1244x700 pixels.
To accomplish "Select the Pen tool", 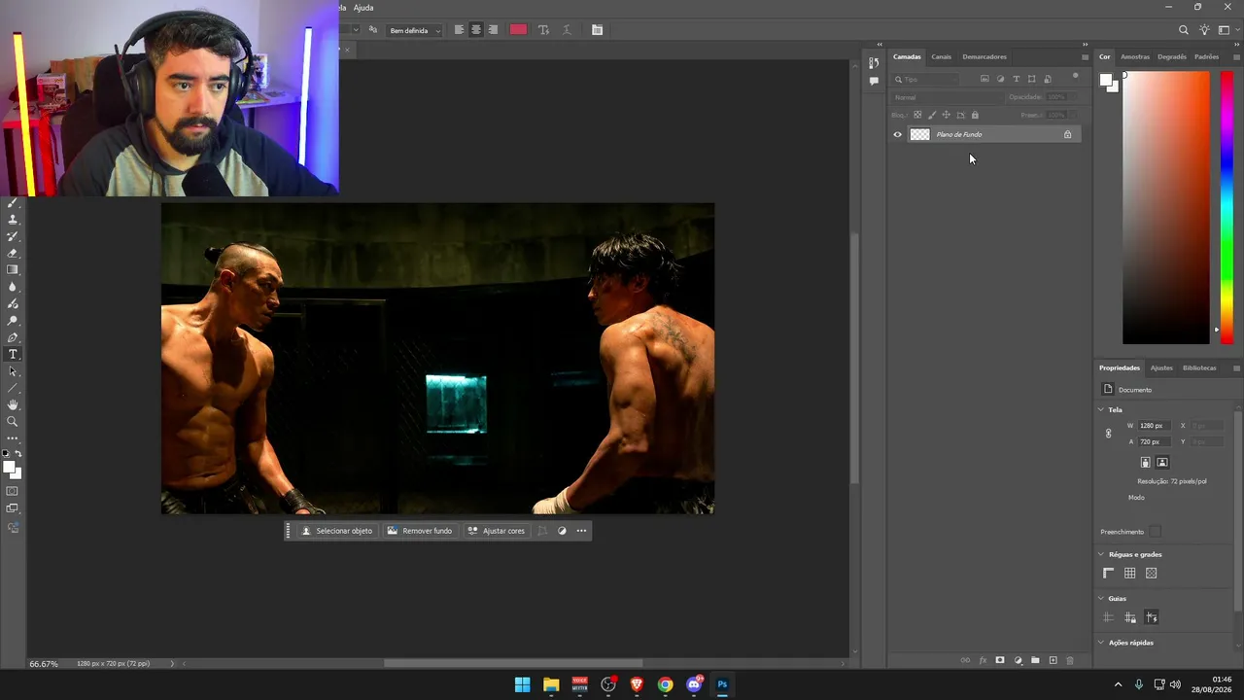I will tap(13, 337).
